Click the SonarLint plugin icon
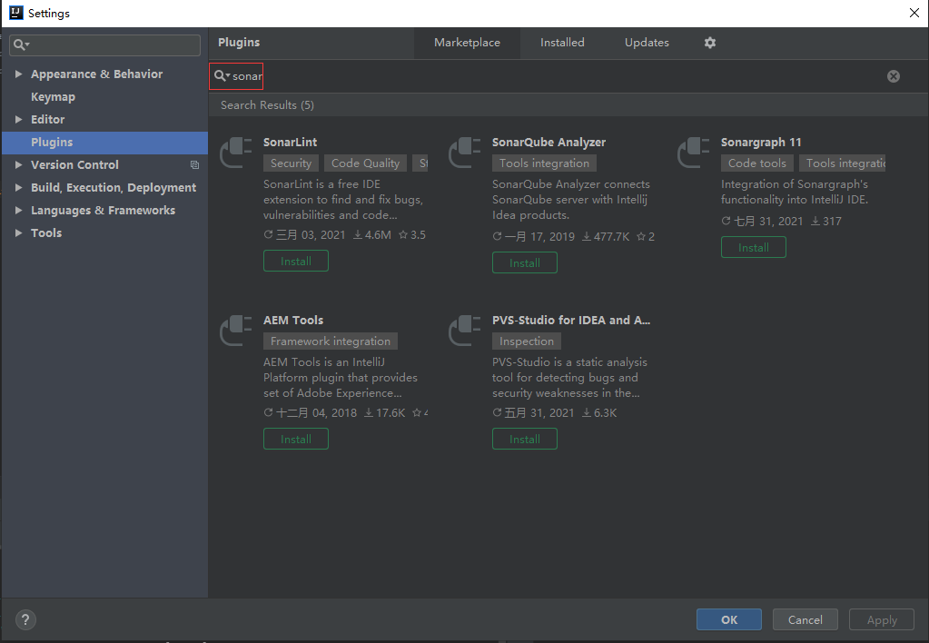Viewport: 929px width, 643px height. (x=236, y=153)
